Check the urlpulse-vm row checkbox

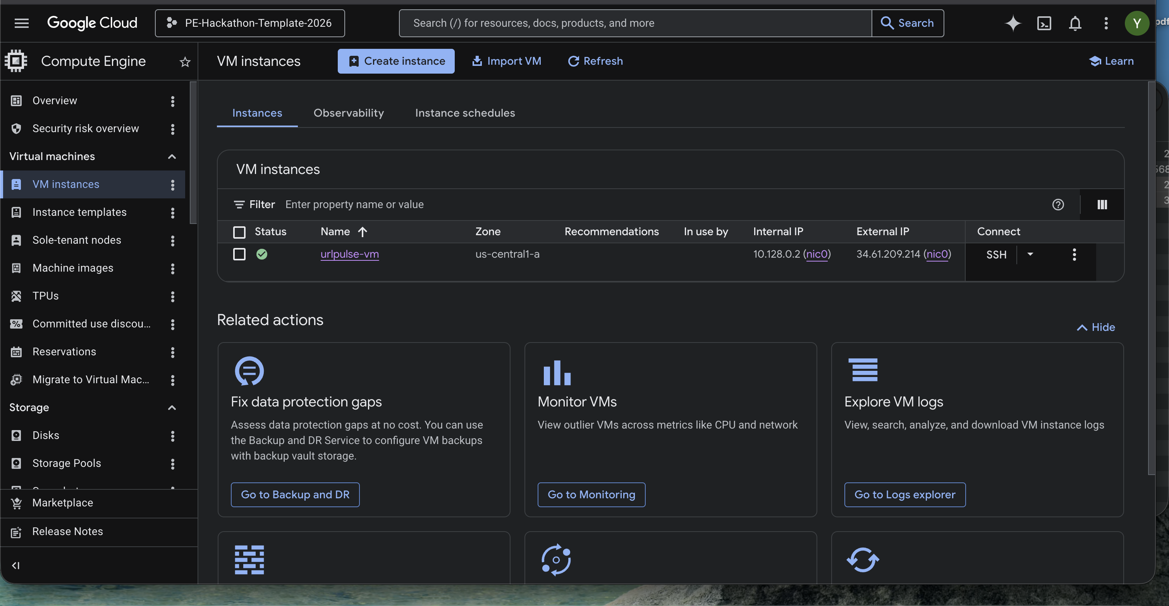coord(239,254)
